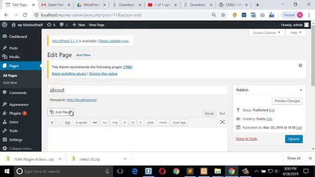Open Howdy, admin account menu

[294, 25]
